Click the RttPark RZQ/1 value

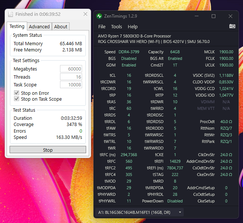point(226,141)
